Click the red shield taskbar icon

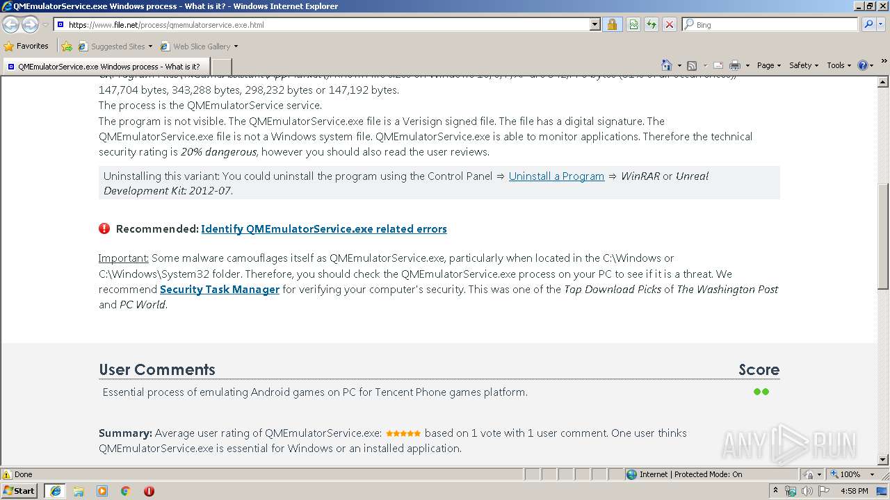(x=149, y=491)
